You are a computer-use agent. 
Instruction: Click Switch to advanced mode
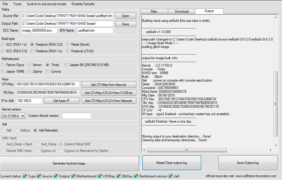46,4
